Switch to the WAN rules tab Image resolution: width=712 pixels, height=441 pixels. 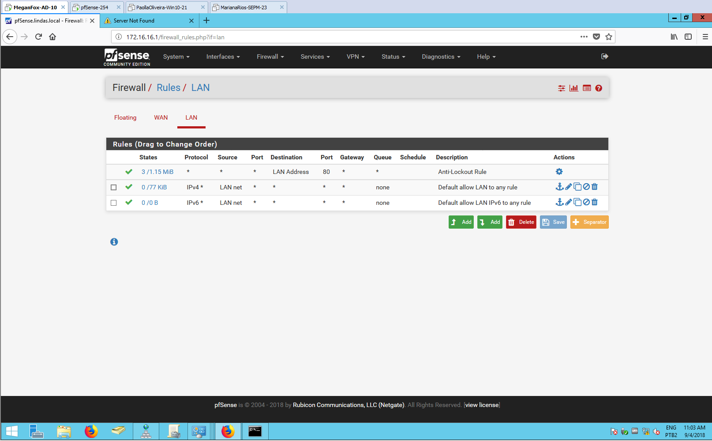161,118
